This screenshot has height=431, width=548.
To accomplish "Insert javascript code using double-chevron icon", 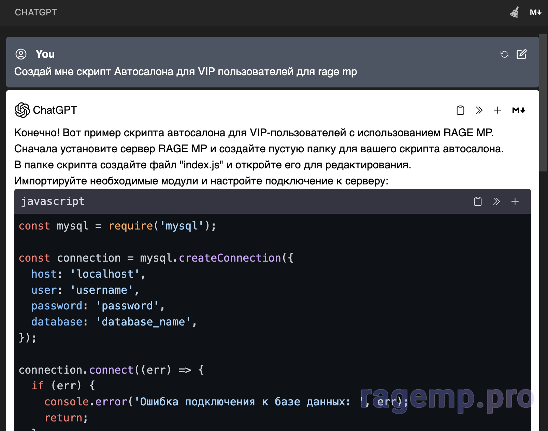I will pyautogui.click(x=496, y=201).
